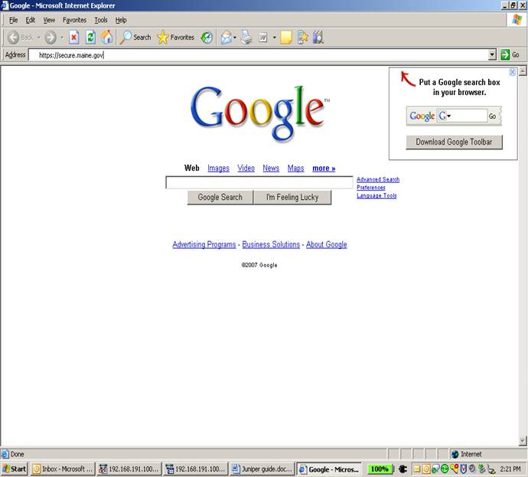Stop page loading with red X icon
Image resolution: width=528 pixels, height=477 pixels.
(74, 38)
